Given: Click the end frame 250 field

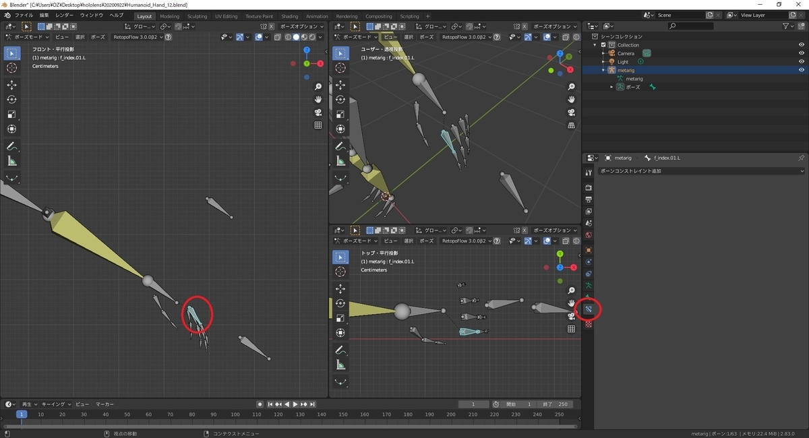Looking at the screenshot, I should tap(556, 404).
